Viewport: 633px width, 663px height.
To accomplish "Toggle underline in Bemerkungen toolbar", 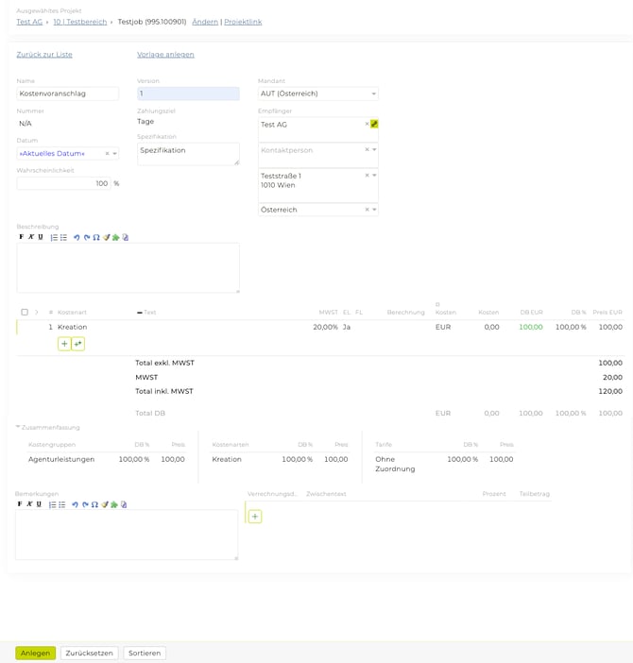I will [x=40, y=504].
